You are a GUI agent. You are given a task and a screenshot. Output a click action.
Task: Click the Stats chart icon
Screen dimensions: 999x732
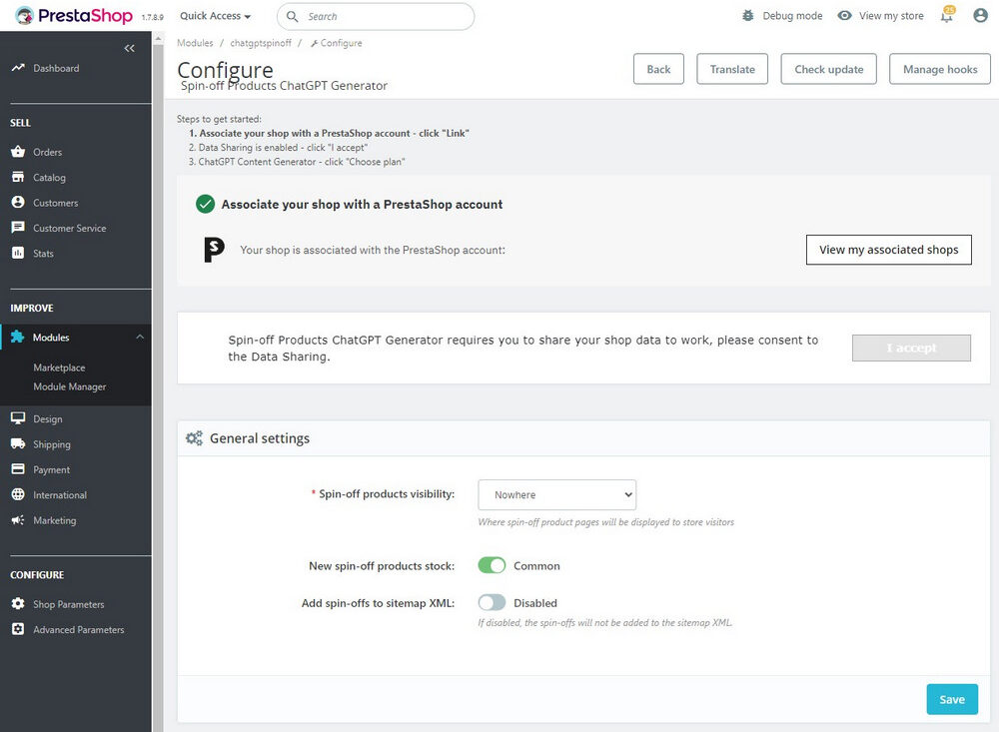[x=18, y=253]
